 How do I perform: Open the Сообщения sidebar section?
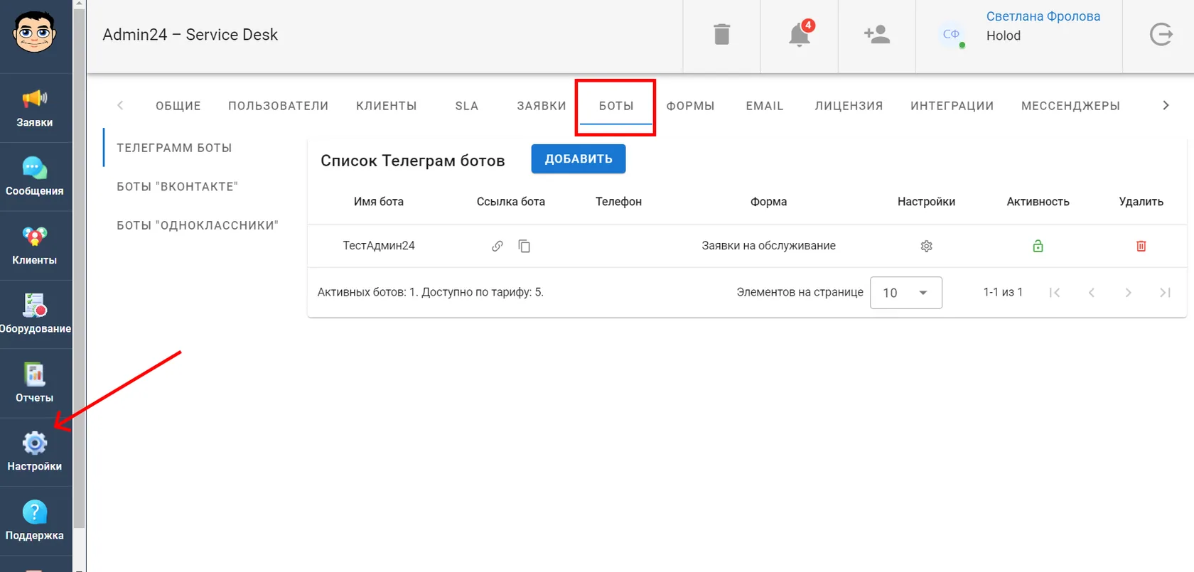click(35, 177)
